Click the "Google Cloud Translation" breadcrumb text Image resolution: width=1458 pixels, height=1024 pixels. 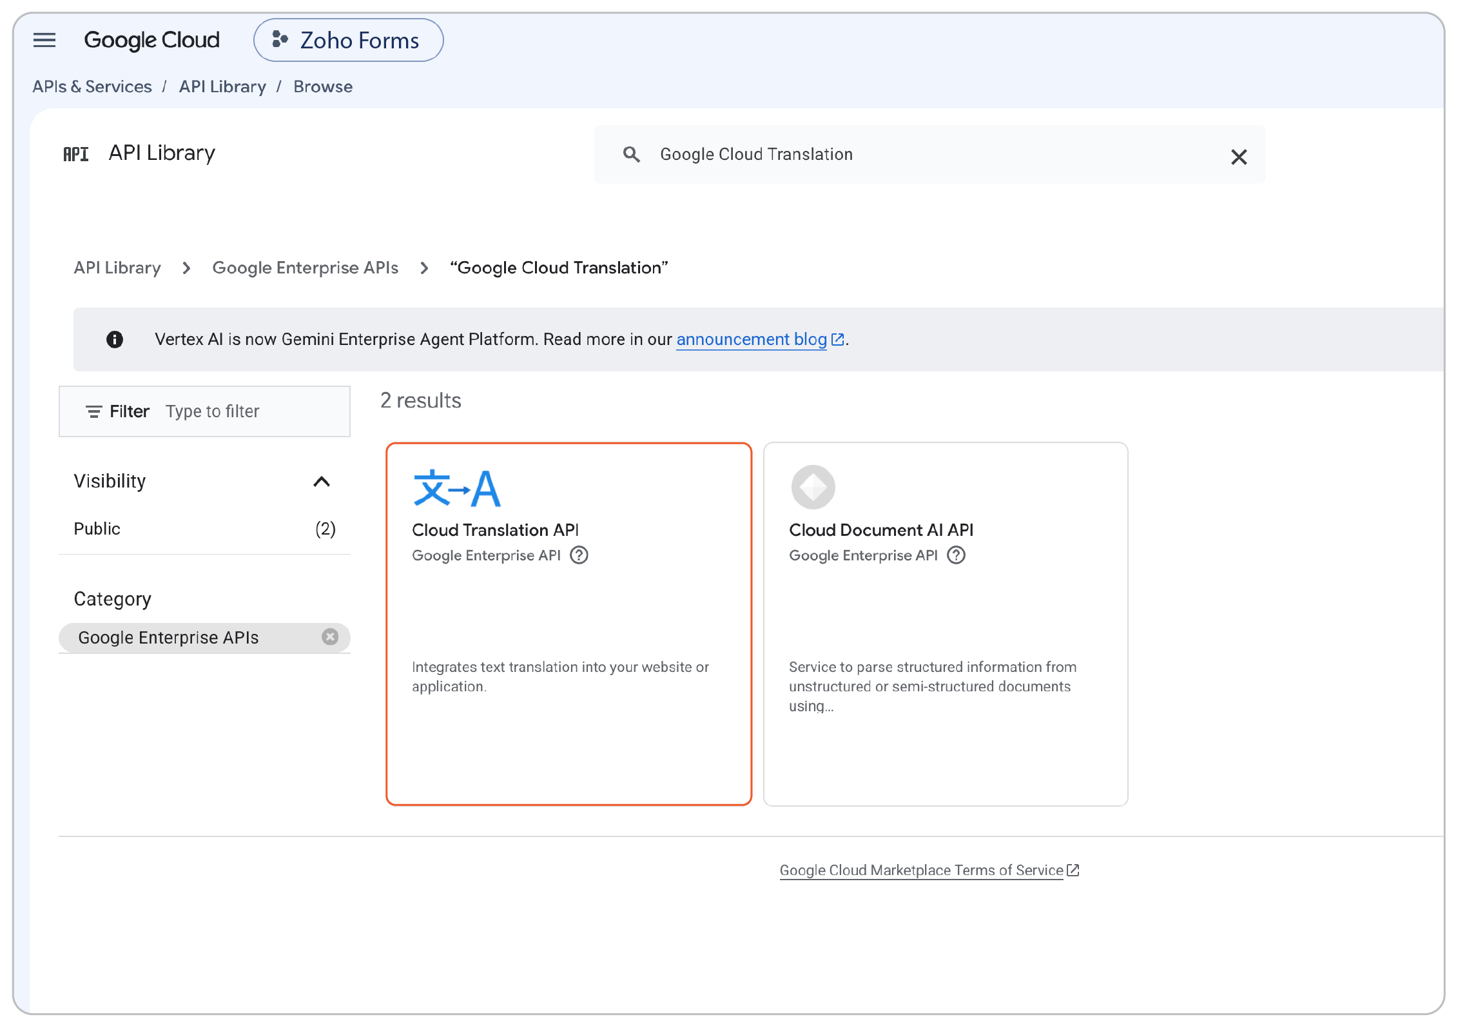coord(559,268)
